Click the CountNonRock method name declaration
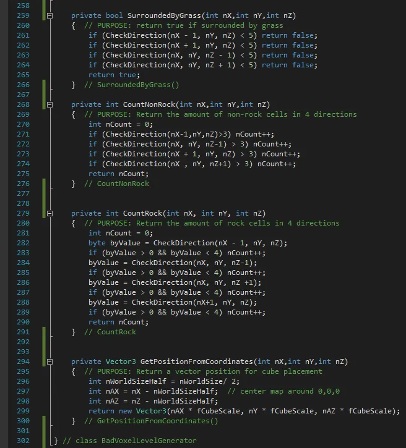 point(149,104)
